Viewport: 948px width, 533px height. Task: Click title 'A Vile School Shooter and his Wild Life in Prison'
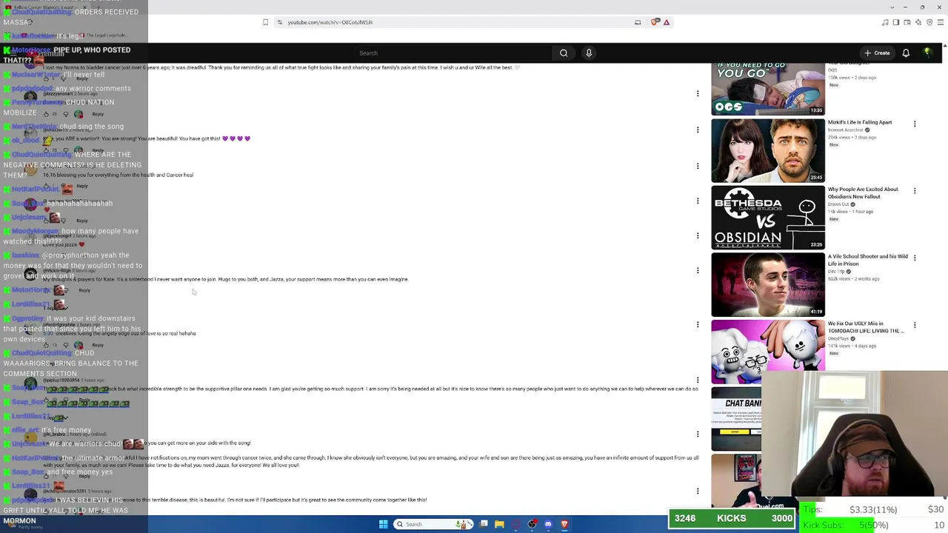tap(868, 260)
